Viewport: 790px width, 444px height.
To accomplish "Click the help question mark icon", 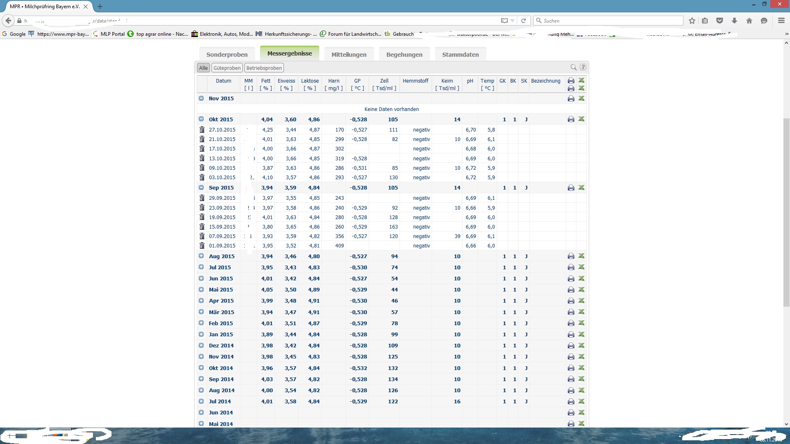I will pyautogui.click(x=583, y=67).
